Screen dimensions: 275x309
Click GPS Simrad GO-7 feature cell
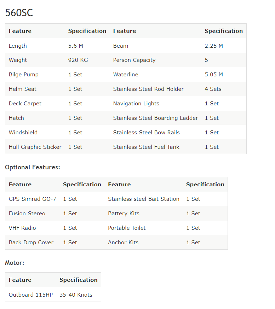point(32,199)
